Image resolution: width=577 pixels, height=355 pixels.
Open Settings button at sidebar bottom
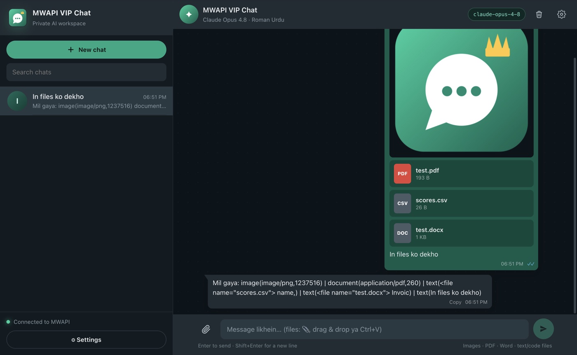(86, 340)
